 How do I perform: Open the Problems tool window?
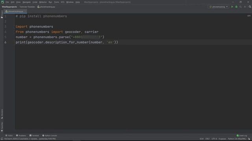tap(21, 136)
